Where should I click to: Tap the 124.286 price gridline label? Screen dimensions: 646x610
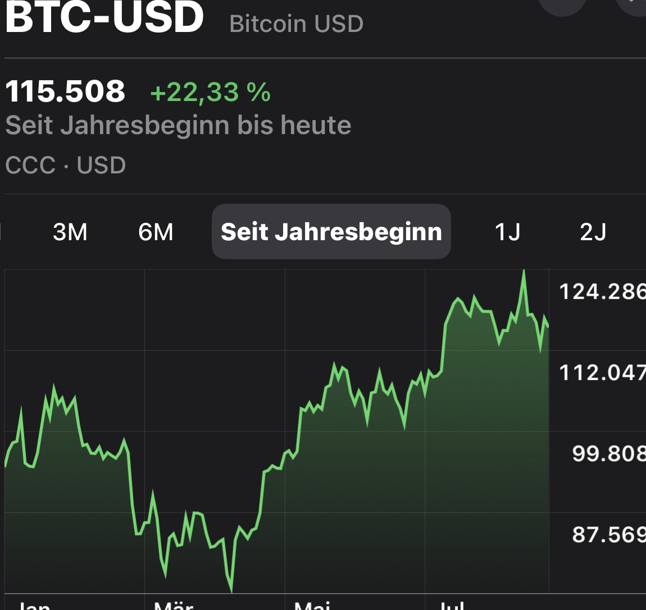[x=602, y=291]
